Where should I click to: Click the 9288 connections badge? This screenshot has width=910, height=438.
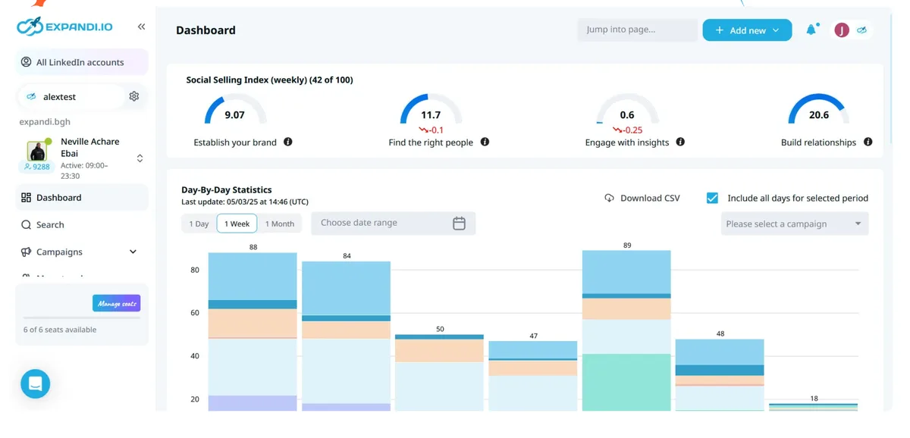36,166
